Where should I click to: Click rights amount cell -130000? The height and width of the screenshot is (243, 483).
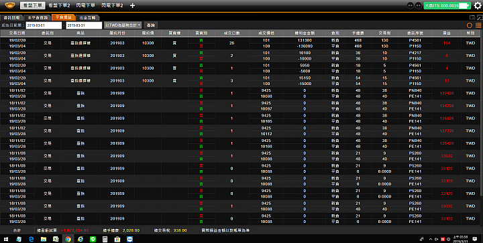click(305, 46)
